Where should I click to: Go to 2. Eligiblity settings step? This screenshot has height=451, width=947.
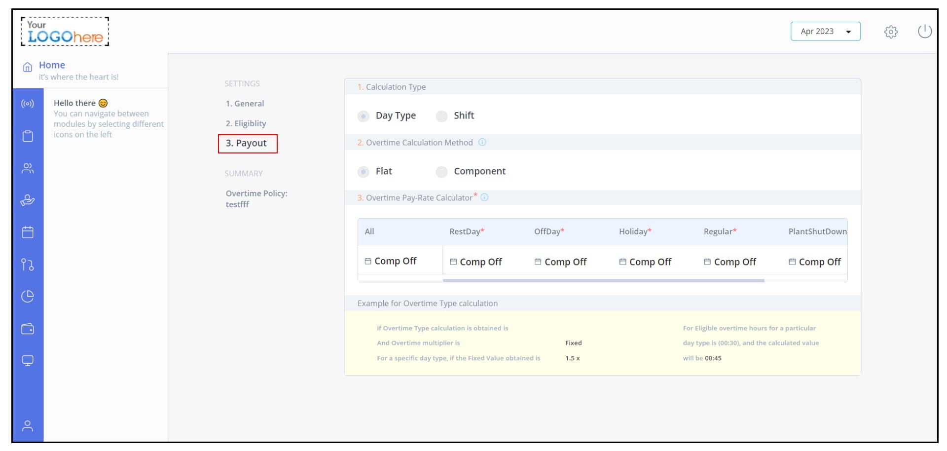pyautogui.click(x=246, y=123)
